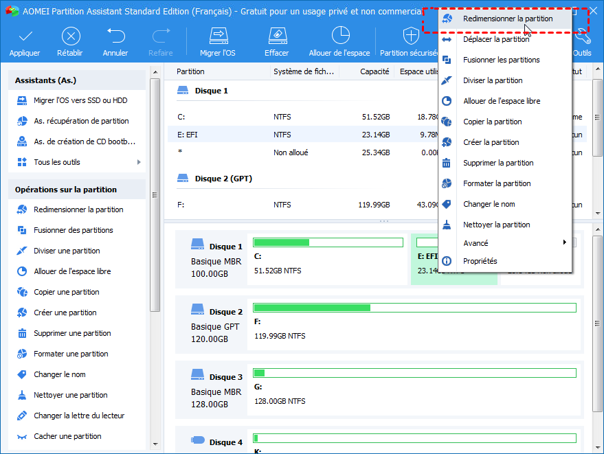Click sidebar scrollbar down arrow
This screenshot has width=604, height=454.
point(155,444)
